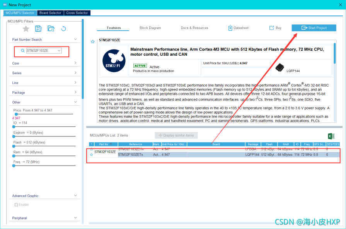Close the New Project window
The image size is (346, 229).
[x=341, y=5]
